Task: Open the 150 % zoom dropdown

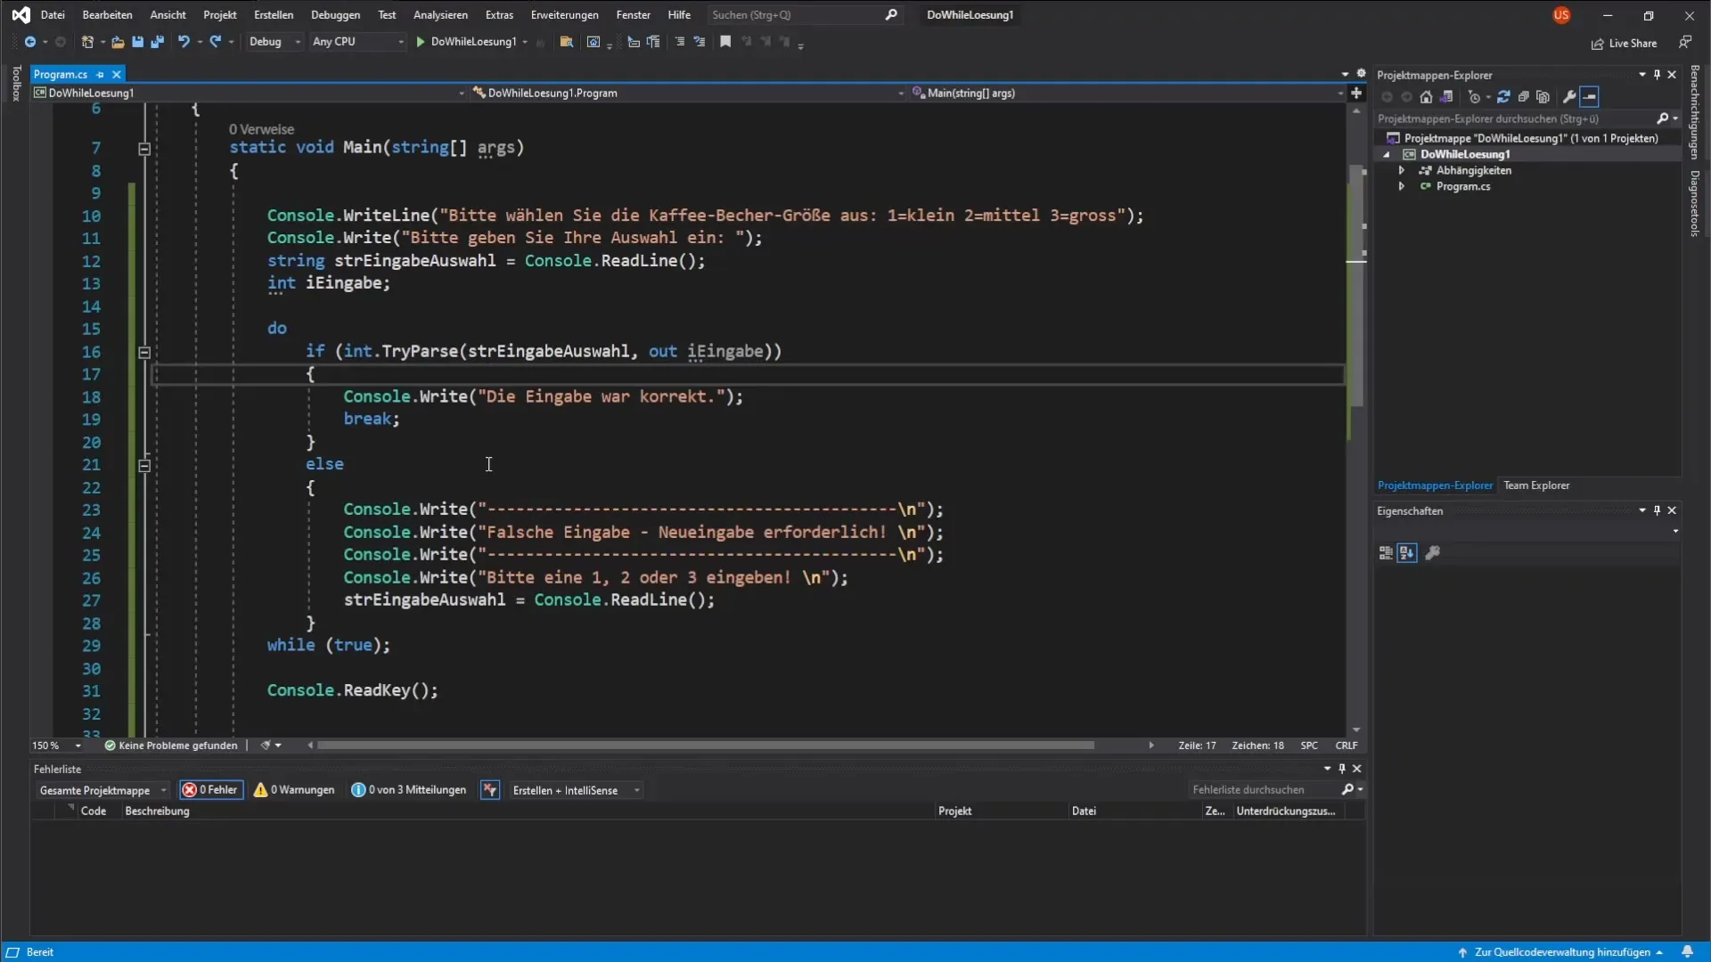Action: pyautogui.click(x=57, y=746)
